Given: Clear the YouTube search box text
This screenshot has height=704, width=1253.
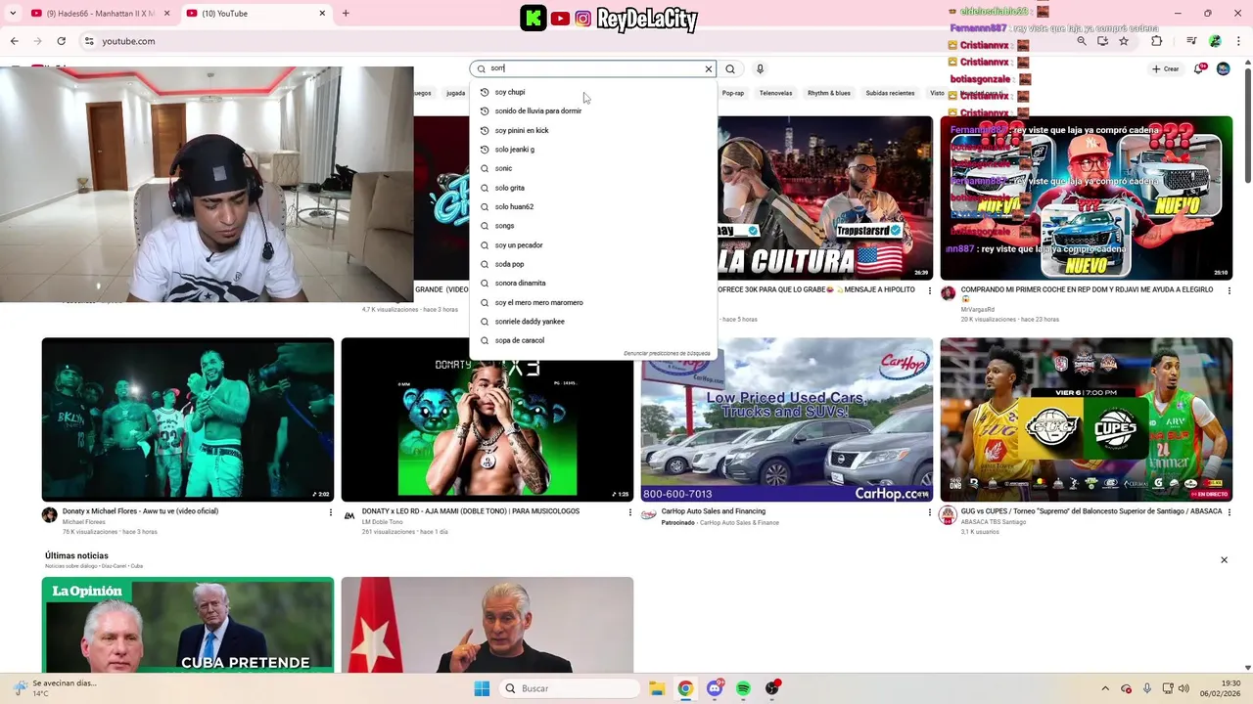Looking at the screenshot, I should click(x=709, y=69).
